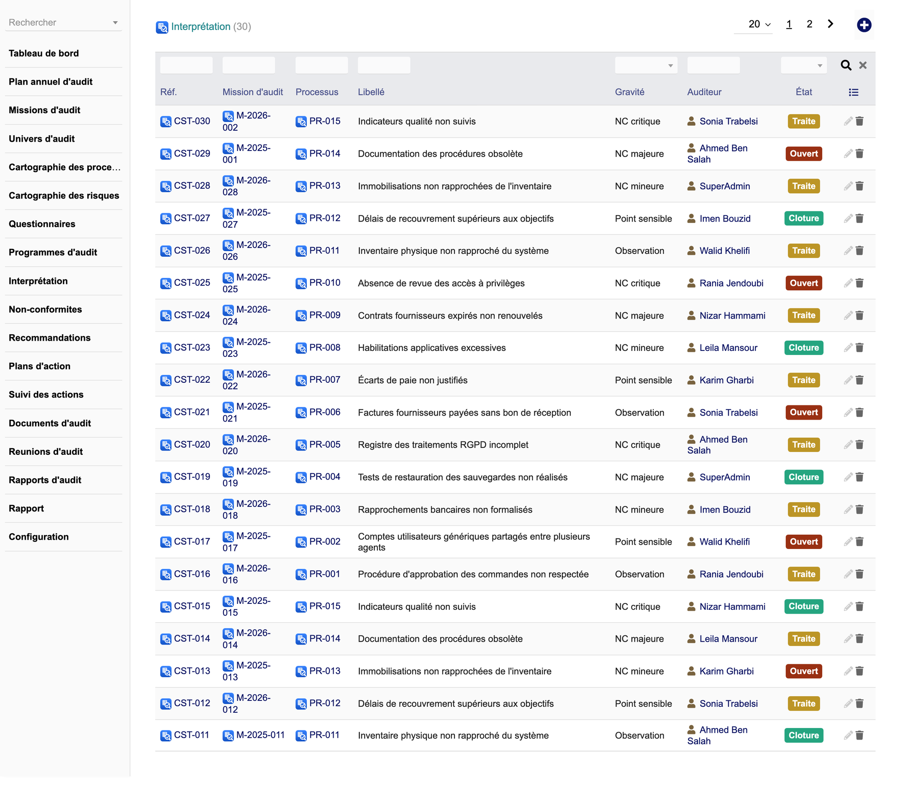Click the Interprétation heading link
This screenshot has width=898, height=801.
[x=200, y=27]
